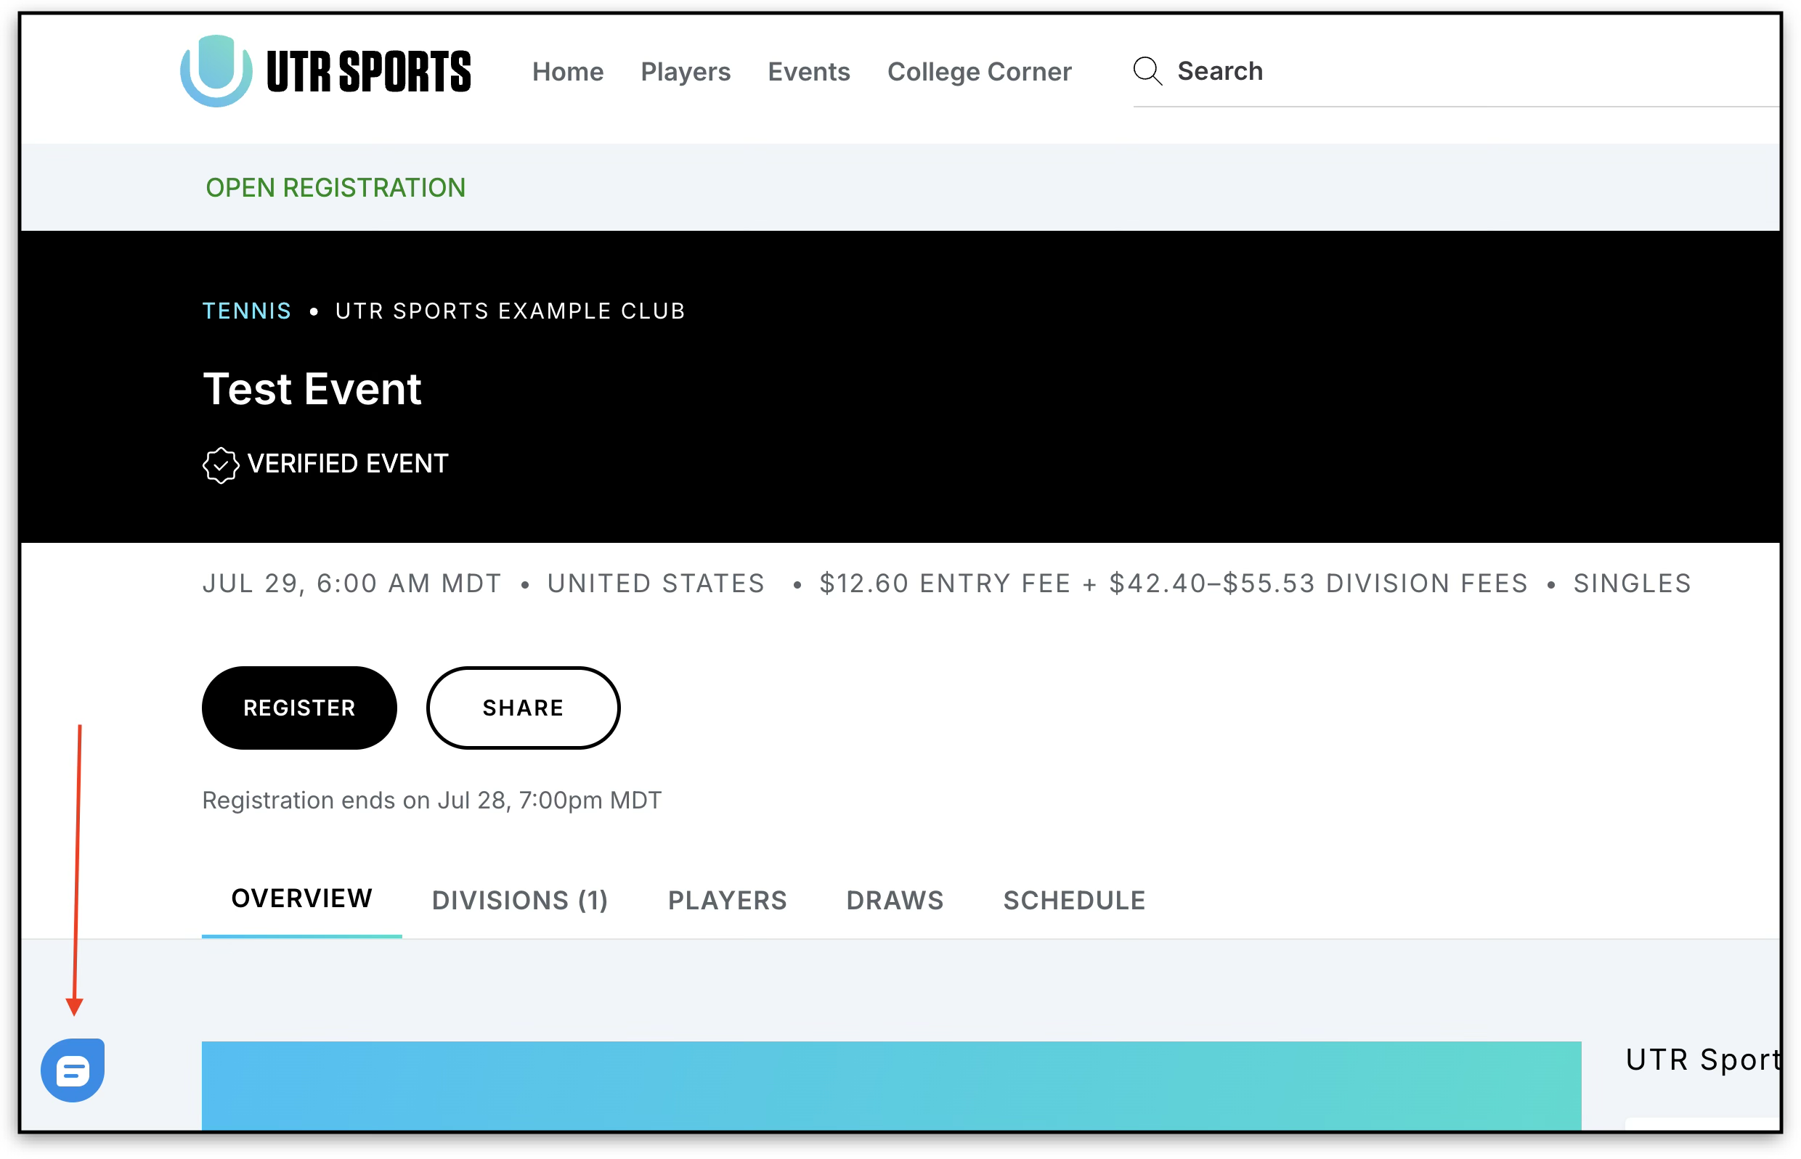
Task: Click the registration end date notice
Action: [x=432, y=800]
